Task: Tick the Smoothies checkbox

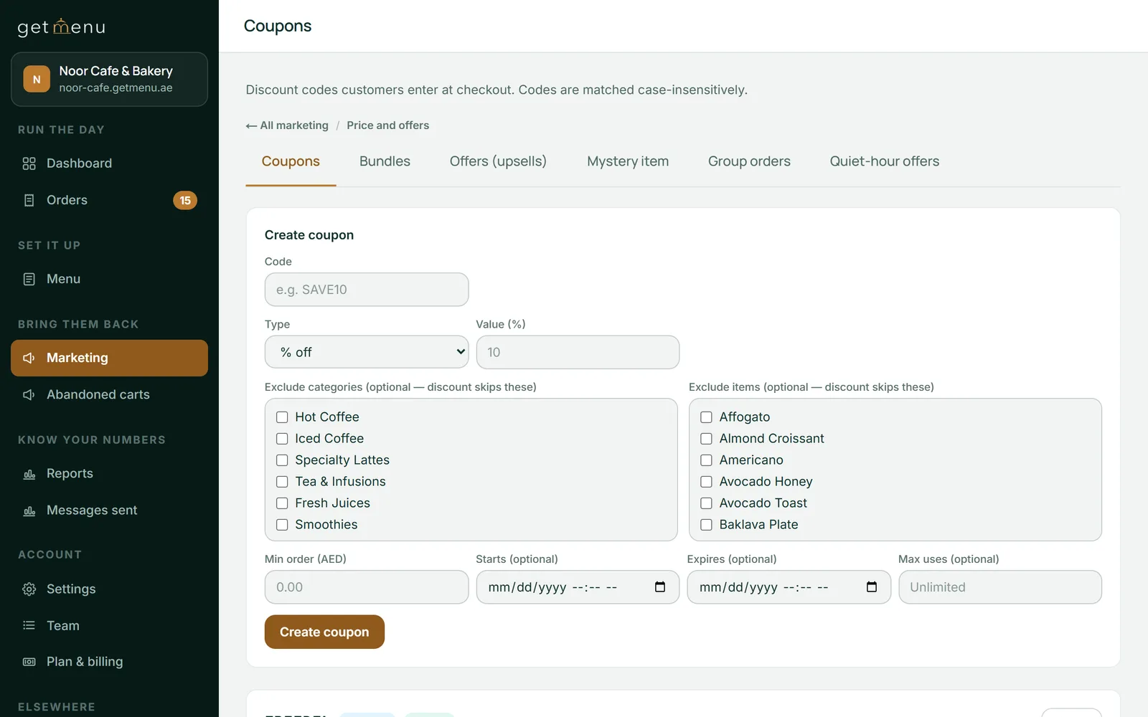Action: pos(282,525)
